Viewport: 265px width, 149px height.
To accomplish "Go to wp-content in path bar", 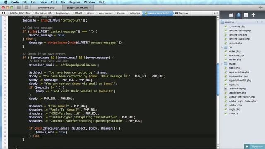I will pos(106,13).
